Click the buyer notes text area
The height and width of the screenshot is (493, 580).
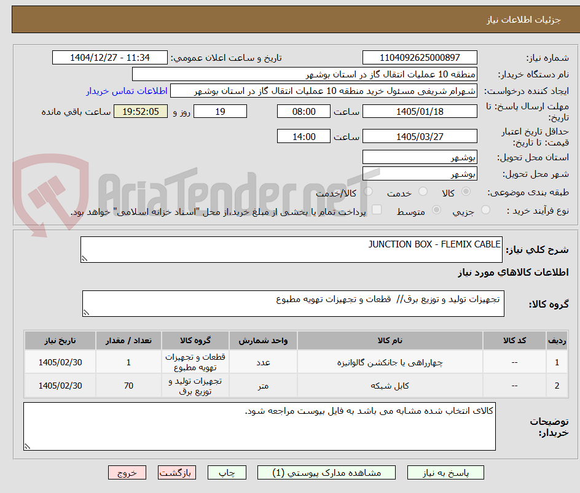pyautogui.click(x=260, y=427)
